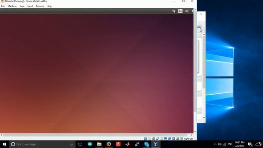The image size is (263, 148).
Task: Open MATLAB from the taskbar
Action: [x=127, y=144]
